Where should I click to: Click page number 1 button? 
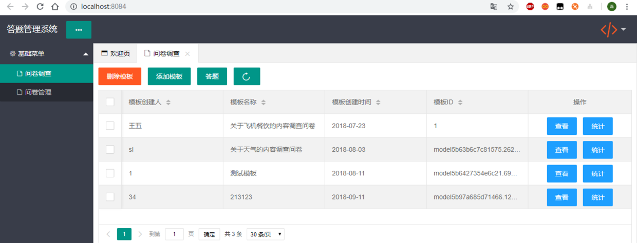tap(124, 234)
